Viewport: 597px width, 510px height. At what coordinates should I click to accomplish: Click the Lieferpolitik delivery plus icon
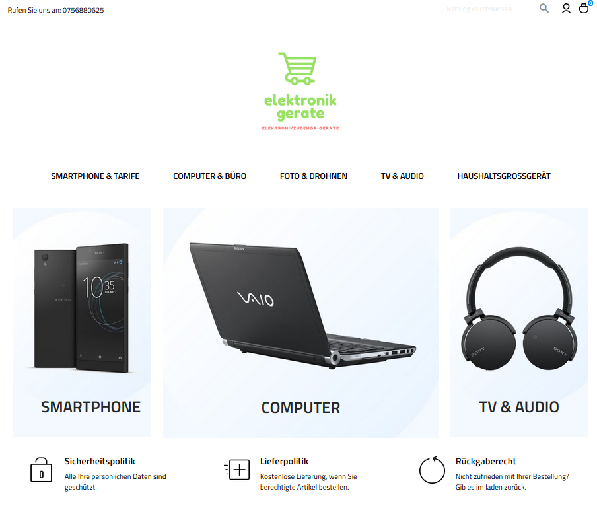click(x=237, y=469)
